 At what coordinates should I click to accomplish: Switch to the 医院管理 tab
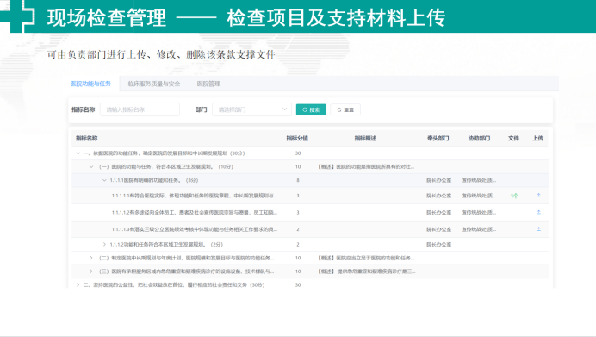pos(208,84)
